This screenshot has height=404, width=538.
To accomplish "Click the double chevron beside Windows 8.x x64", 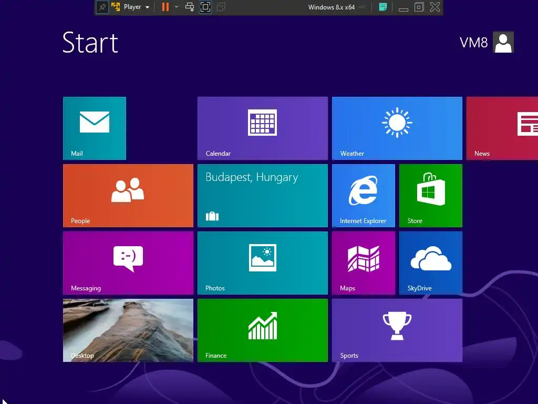I will (x=363, y=7).
